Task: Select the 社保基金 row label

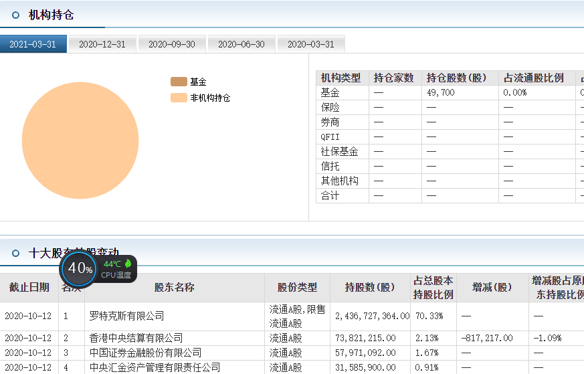Action: (x=339, y=151)
